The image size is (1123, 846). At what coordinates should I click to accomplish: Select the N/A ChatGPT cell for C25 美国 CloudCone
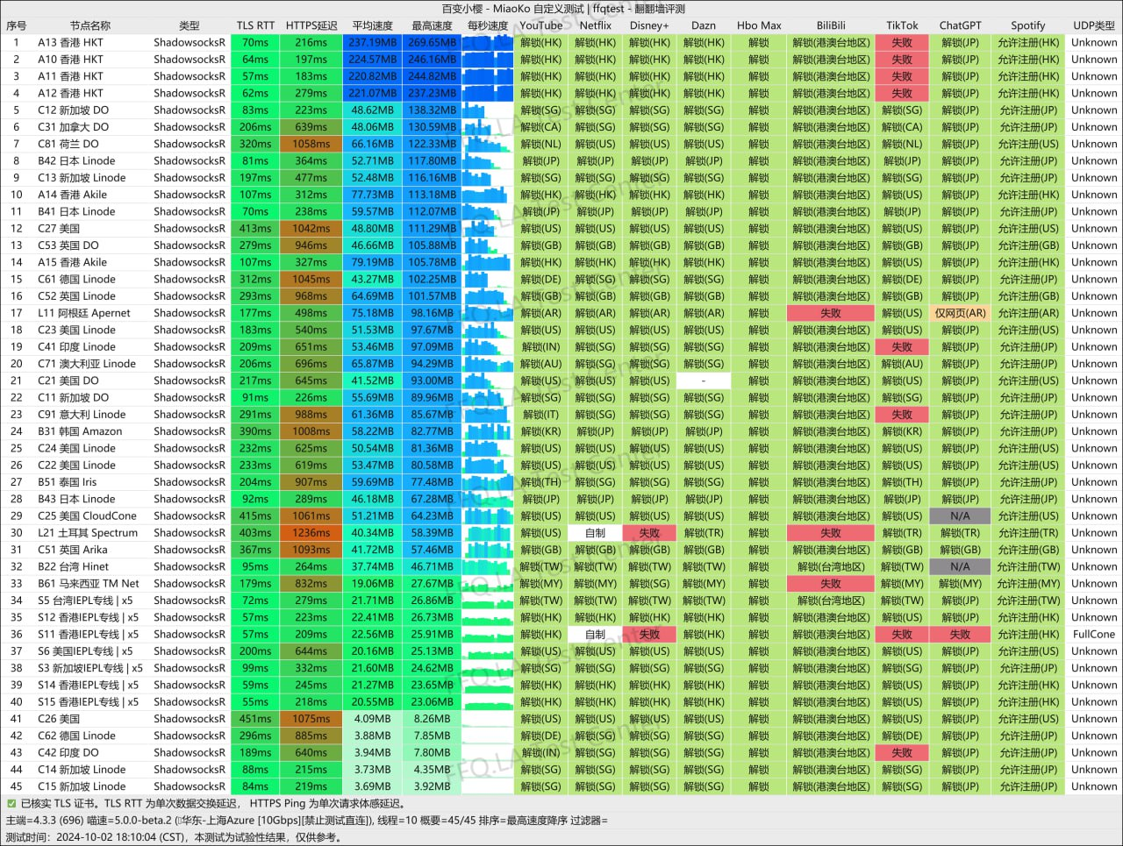point(960,515)
